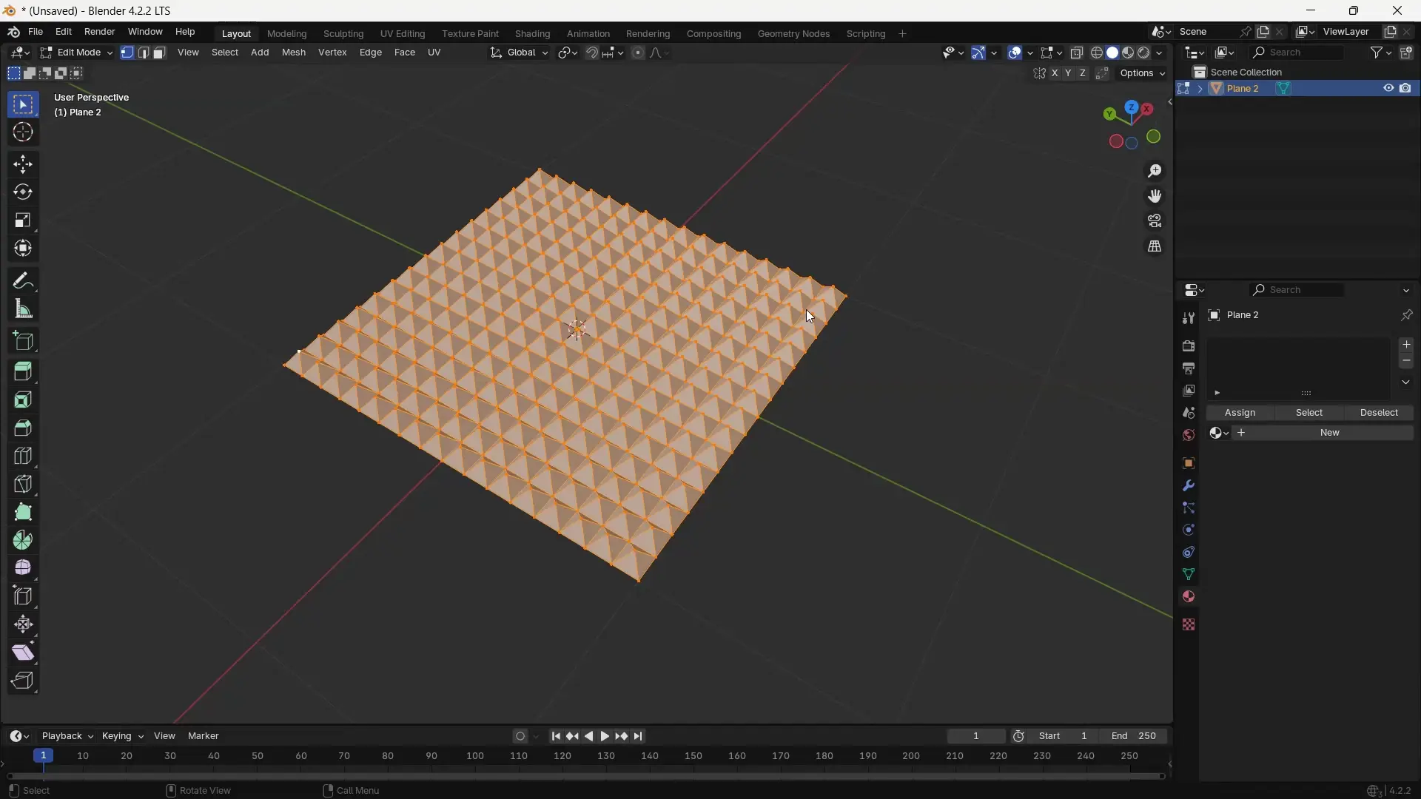The width and height of the screenshot is (1421, 799).
Task: Disable Plane 2 in renders camera icon
Action: [x=1406, y=89]
